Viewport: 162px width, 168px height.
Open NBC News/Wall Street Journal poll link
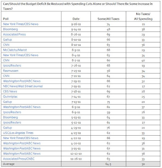pos(23,86)
